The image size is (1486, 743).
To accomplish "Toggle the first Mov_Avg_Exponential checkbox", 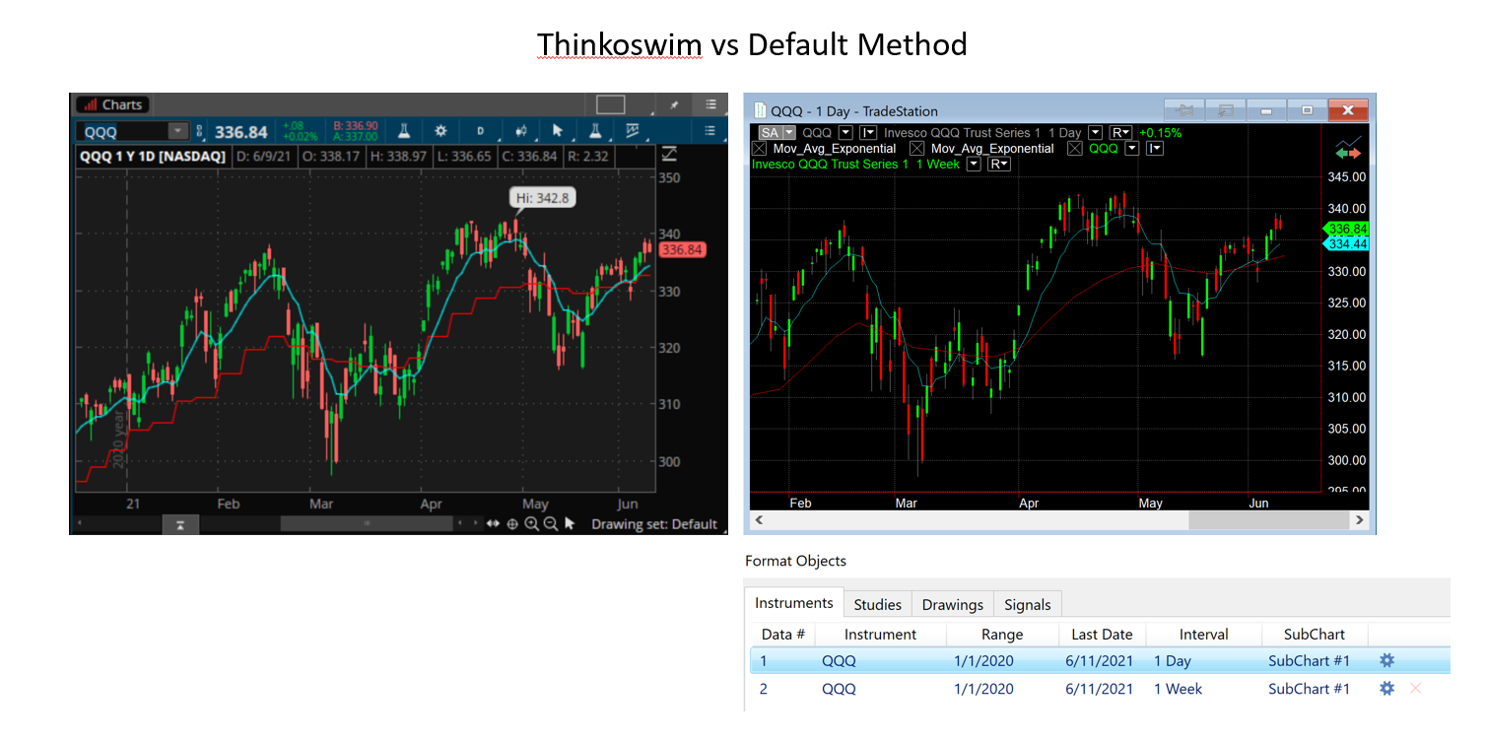I will (759, 149).
